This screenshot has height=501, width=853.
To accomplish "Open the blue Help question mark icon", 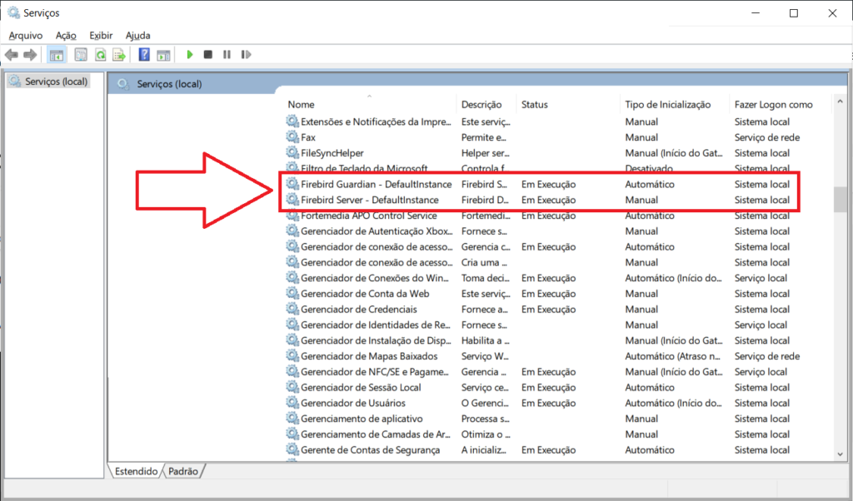I will [144, 55].
